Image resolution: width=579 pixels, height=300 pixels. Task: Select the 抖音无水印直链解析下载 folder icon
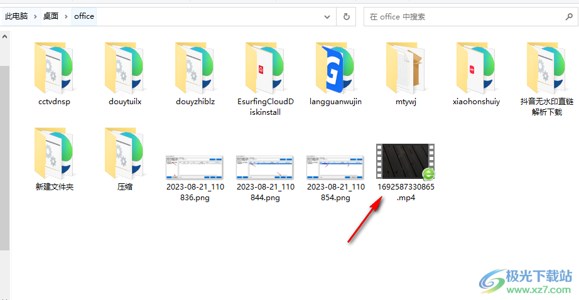pos(546,68)
